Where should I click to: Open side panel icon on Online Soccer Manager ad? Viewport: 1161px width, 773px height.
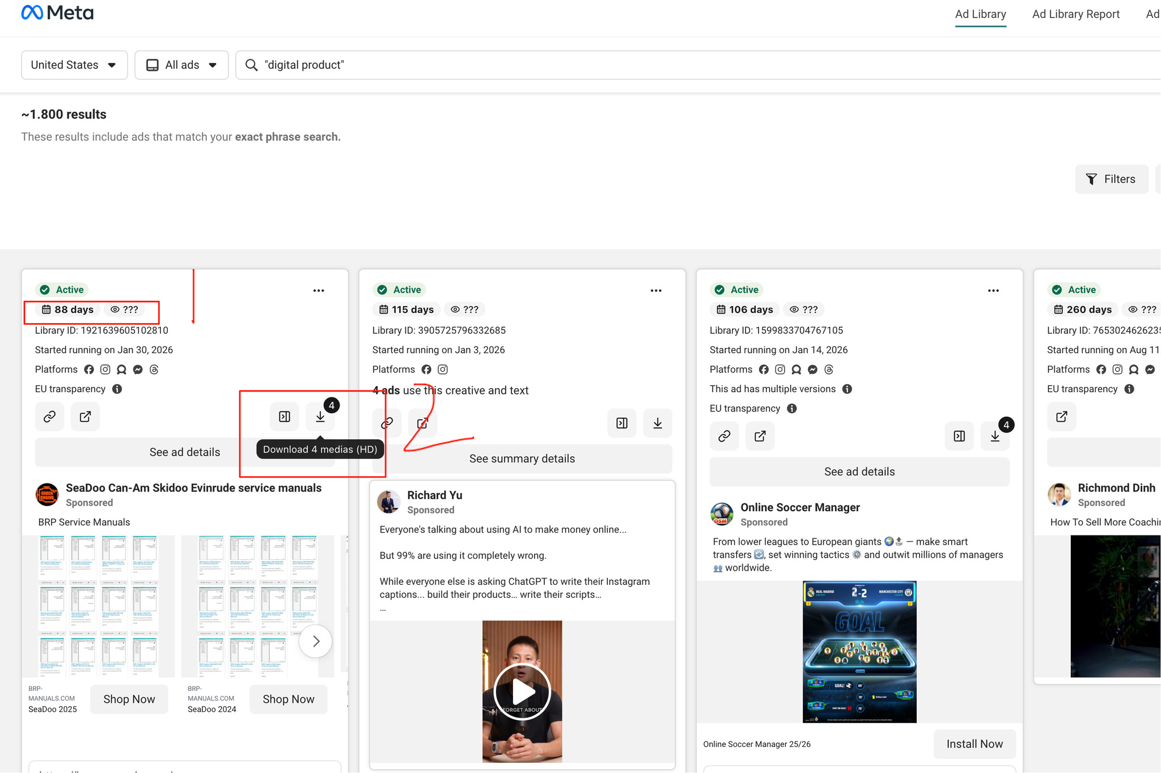click(x=959, y=436)
